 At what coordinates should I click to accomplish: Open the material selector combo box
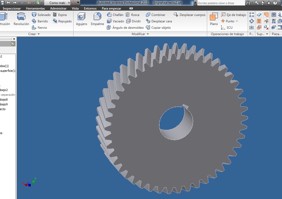click(x=69, y=3)
